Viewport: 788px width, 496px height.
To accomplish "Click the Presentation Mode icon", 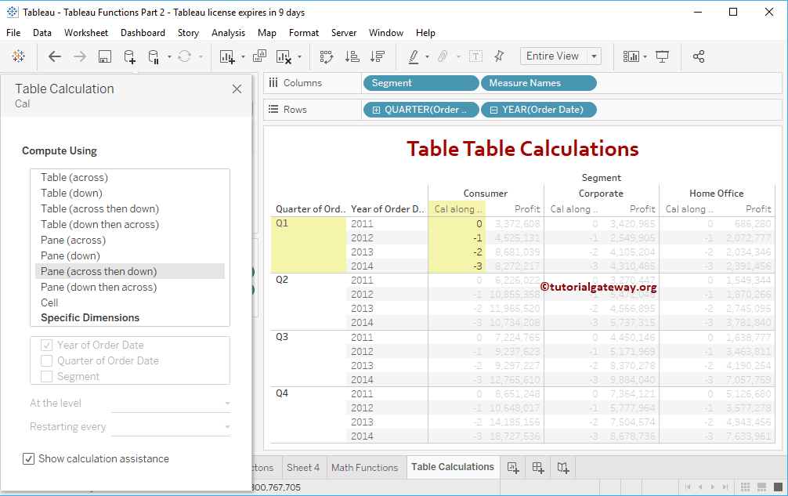I will tap(663, 56).
